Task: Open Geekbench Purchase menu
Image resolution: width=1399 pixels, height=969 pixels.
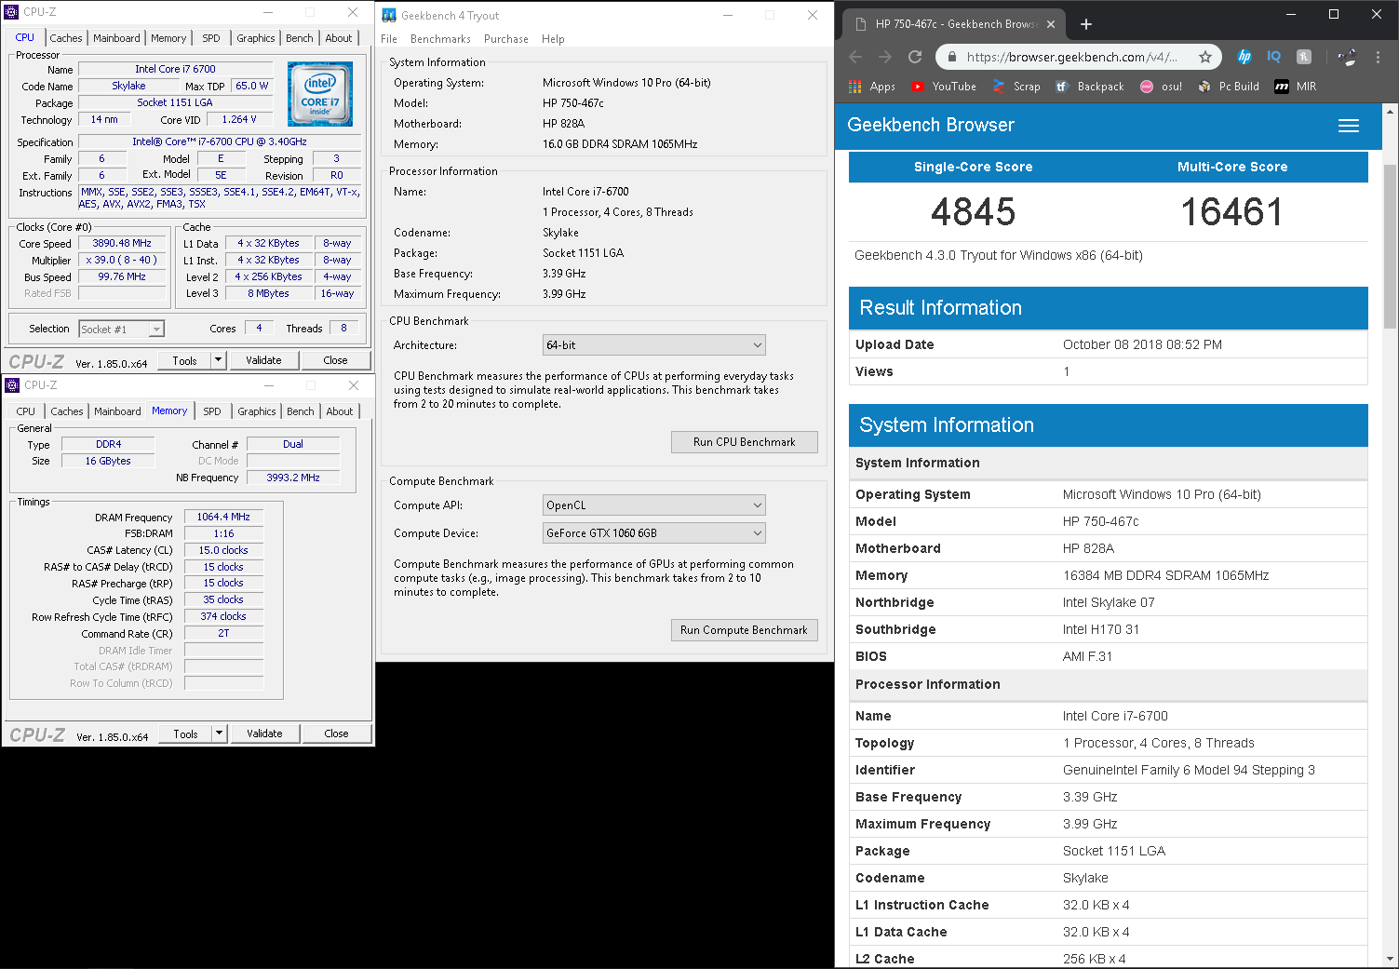Action: click(506, 39)
